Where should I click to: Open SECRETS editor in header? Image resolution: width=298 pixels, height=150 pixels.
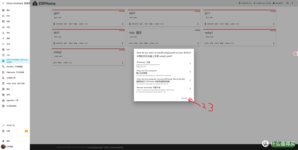pos(278,3)
